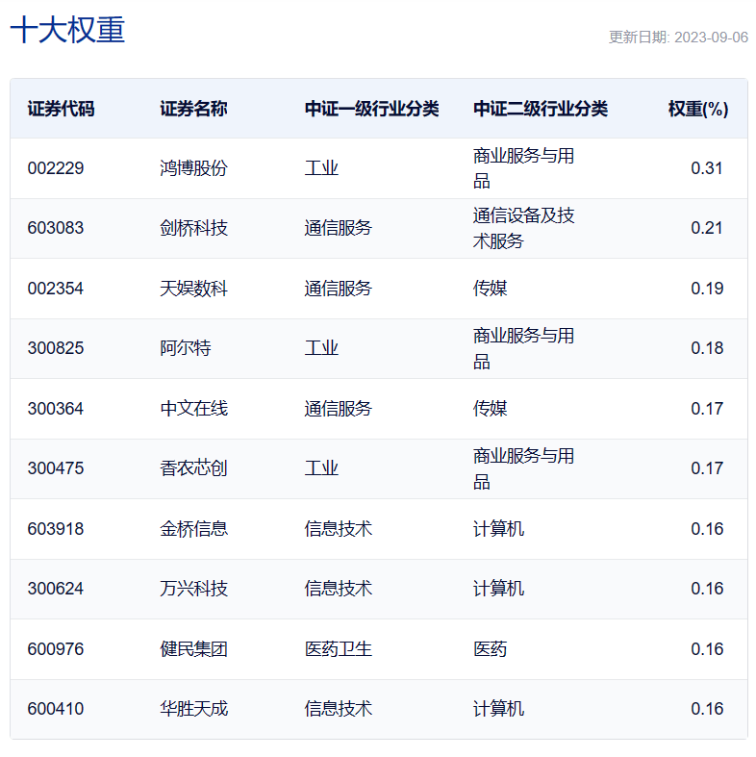756x757 pixels.
Task: Click 通信服务 in the 天娱数科 row
Action: (x=339, y=289)
